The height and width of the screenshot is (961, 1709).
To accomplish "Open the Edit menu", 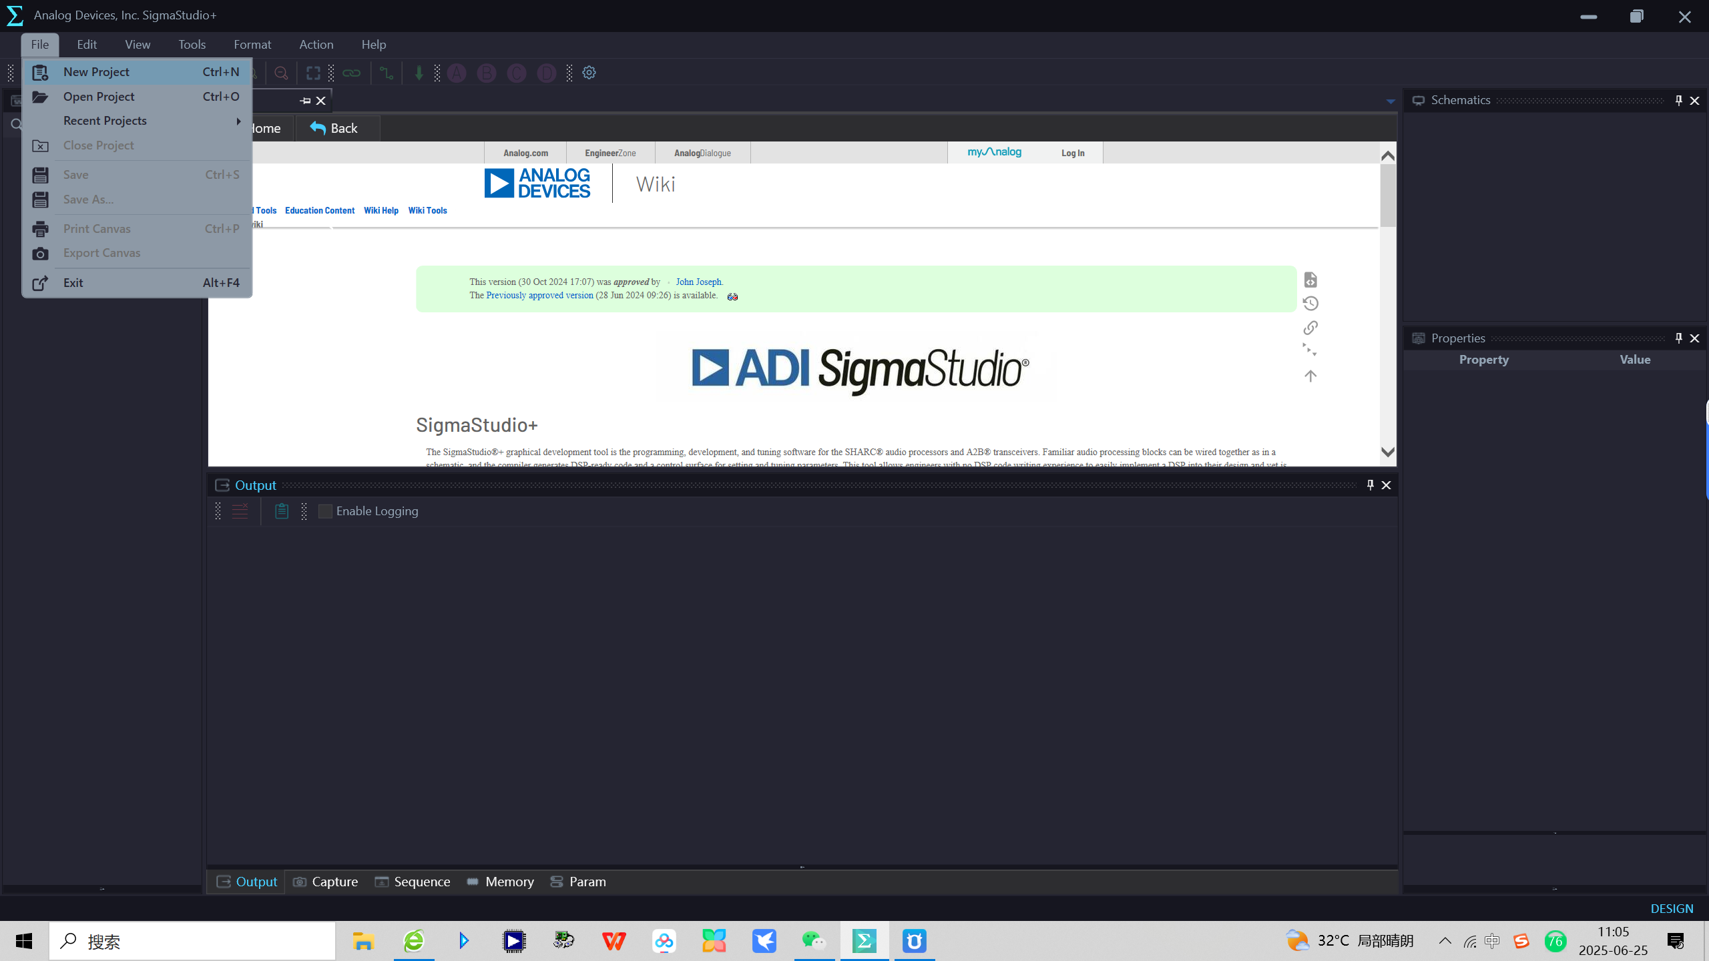I will (87, 45).
